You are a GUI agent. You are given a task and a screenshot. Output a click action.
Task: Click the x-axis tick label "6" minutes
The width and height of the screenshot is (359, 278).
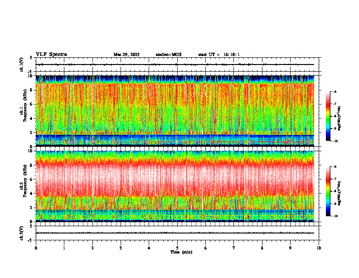(206, 248)
